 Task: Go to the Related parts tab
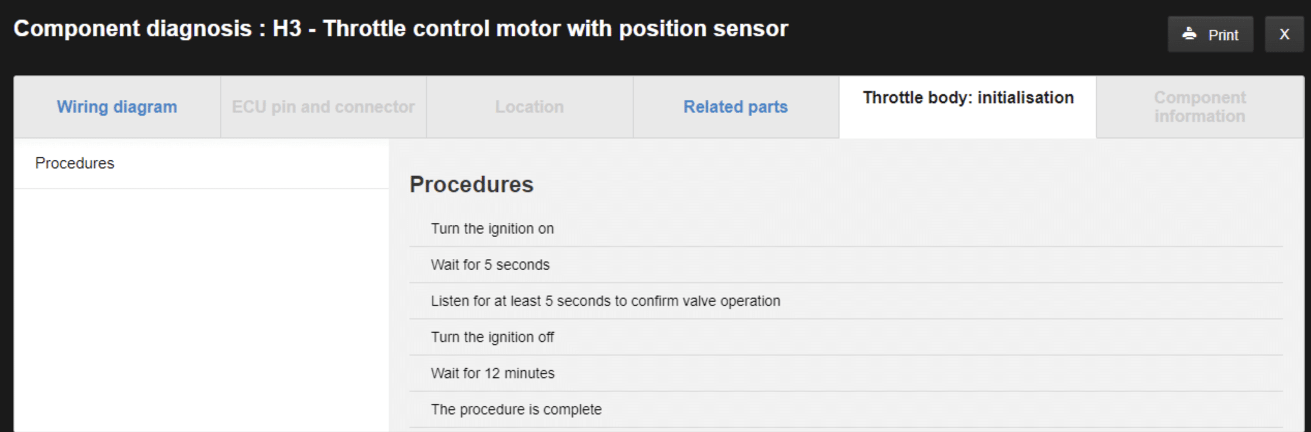coord(735,107)
